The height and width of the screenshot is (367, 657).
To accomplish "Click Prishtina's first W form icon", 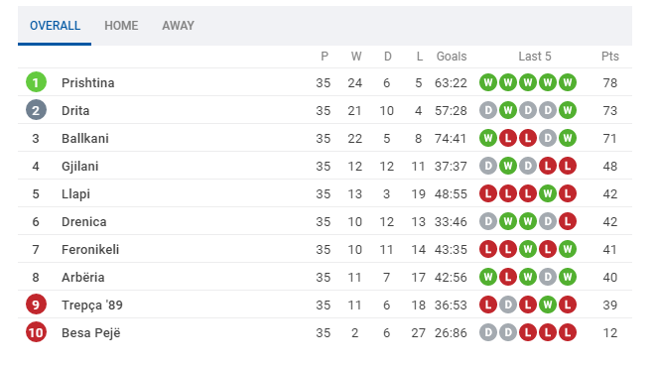I will 488,82.
